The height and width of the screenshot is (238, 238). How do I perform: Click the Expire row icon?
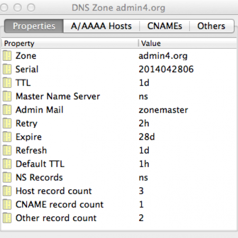[x=7, y=137]
